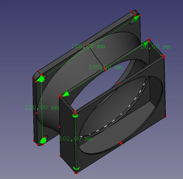Select the 102,00 mm dimension label
Image resolution: width=183 pixels, height=179 pixels.
tap(76, 139)
